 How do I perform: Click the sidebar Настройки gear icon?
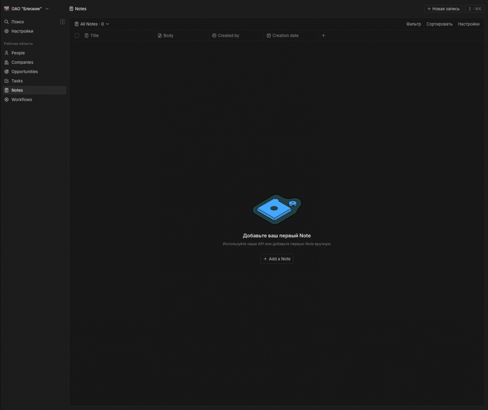(x=7, y=31)
